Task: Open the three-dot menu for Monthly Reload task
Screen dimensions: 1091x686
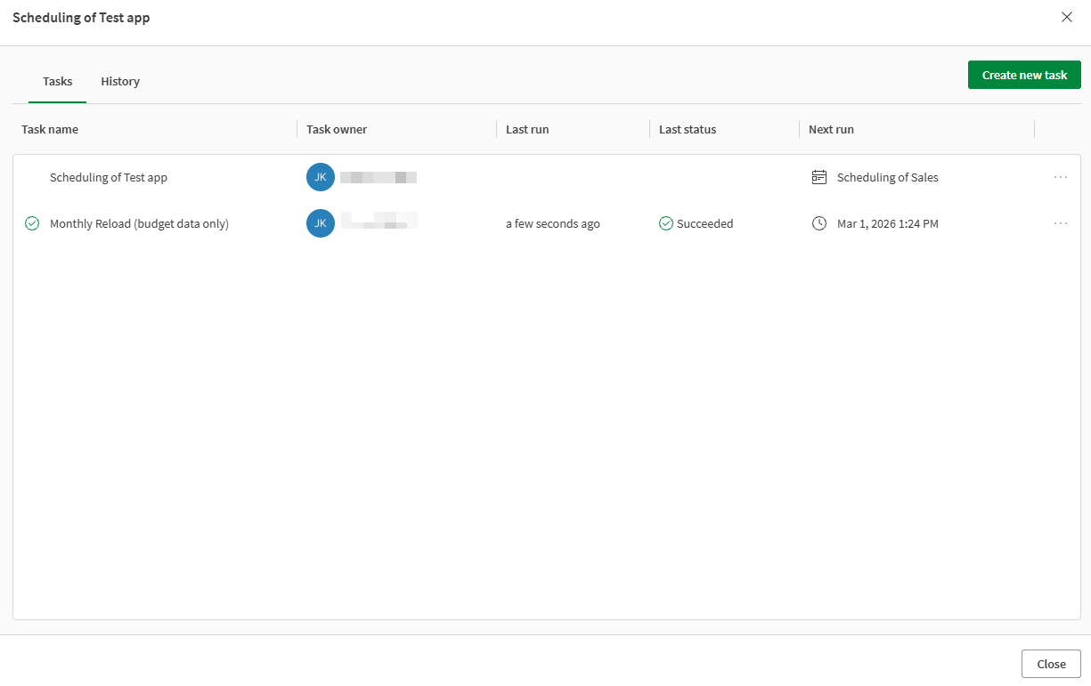Action: point(1060,223)
